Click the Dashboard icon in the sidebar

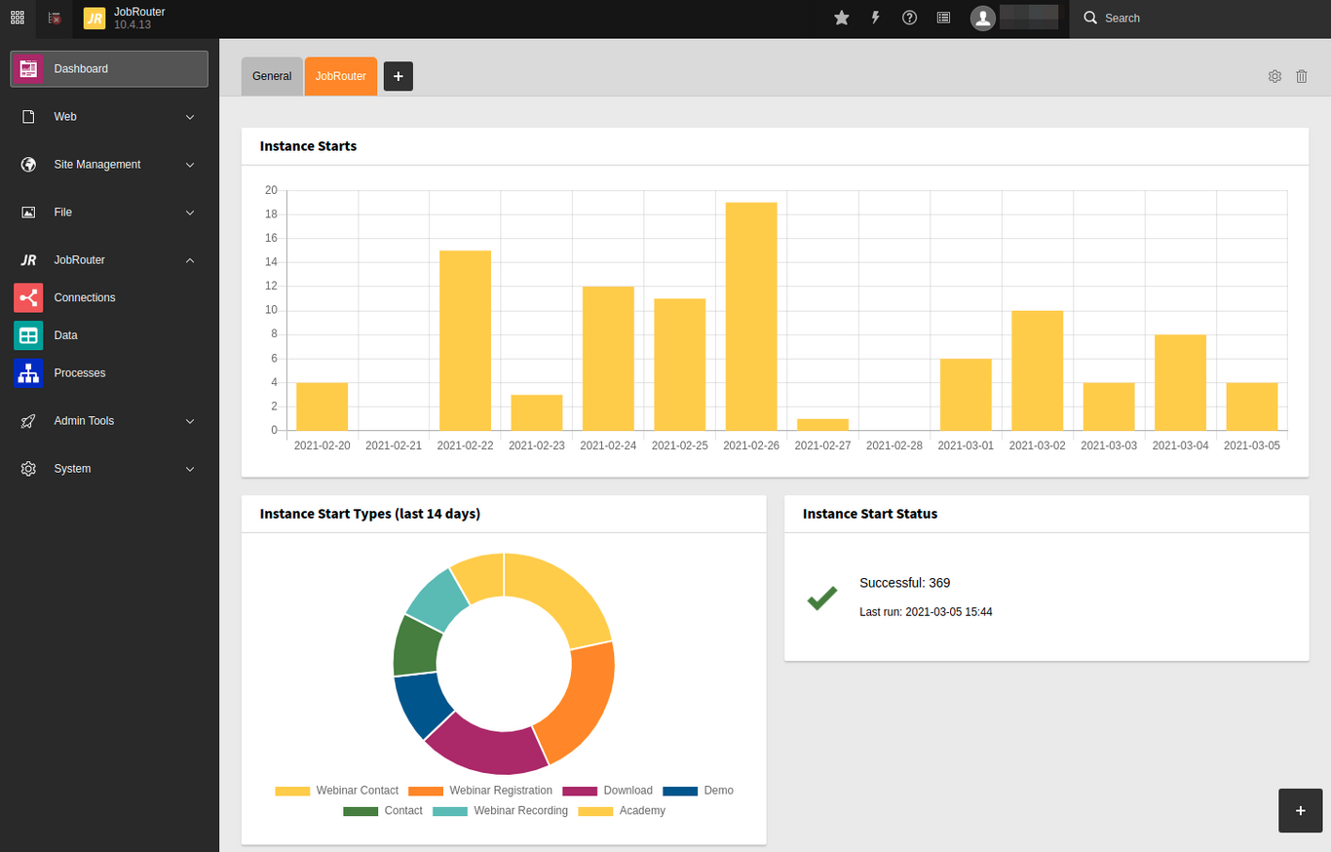click(28, 68)
